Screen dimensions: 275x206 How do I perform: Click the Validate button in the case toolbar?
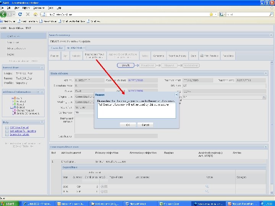76,56
